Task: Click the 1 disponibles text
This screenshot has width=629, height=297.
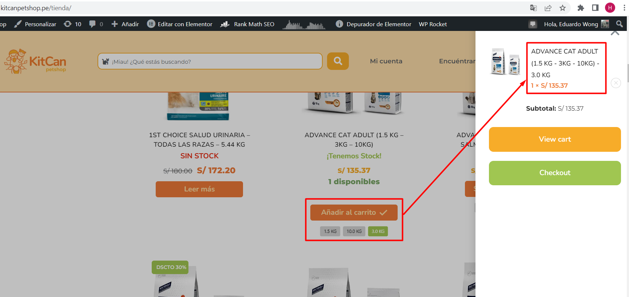Action: pos(354,182)
